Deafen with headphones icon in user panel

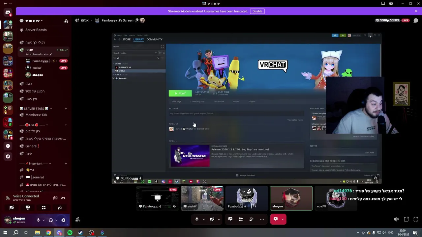pyautogui.click(x=51, y=220)
